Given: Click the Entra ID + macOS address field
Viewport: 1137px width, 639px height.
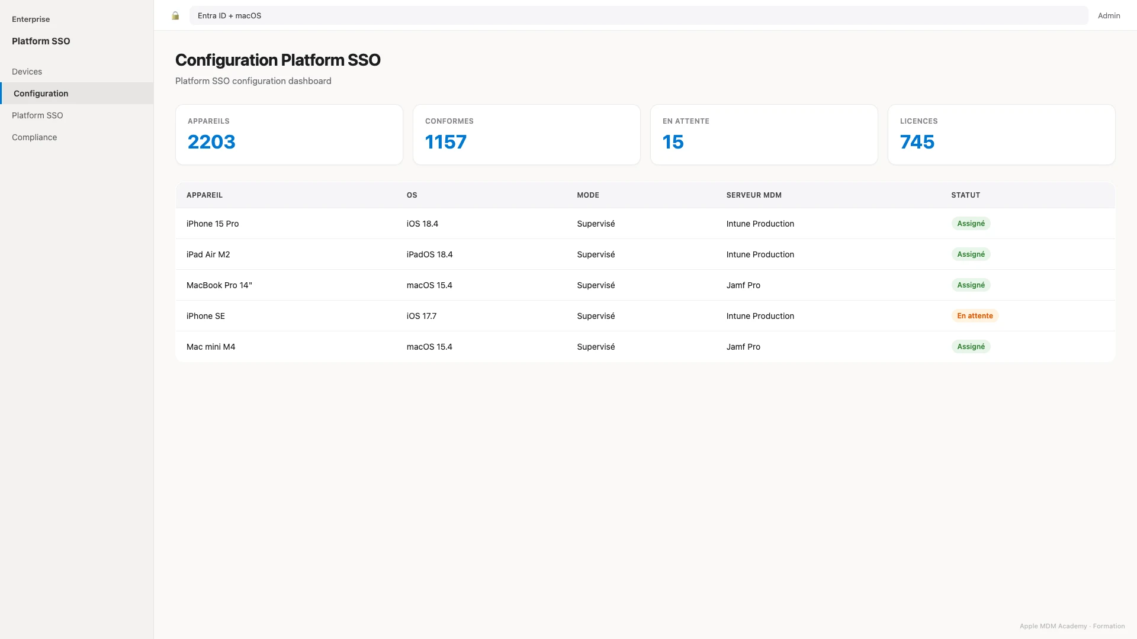Looking at the screenshot, I should pos(638,15).
